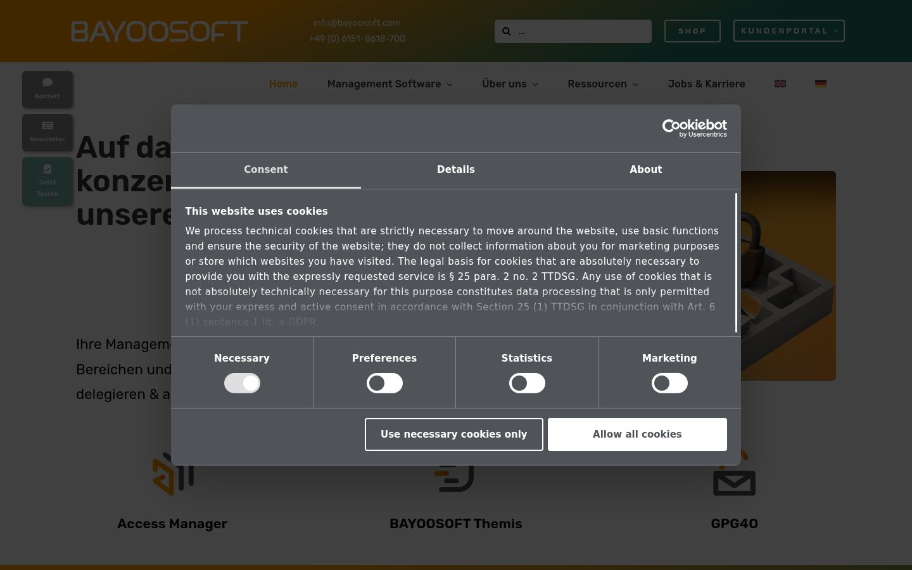Switch to the About tab
The image size is (912, 570).
point(646,170)
